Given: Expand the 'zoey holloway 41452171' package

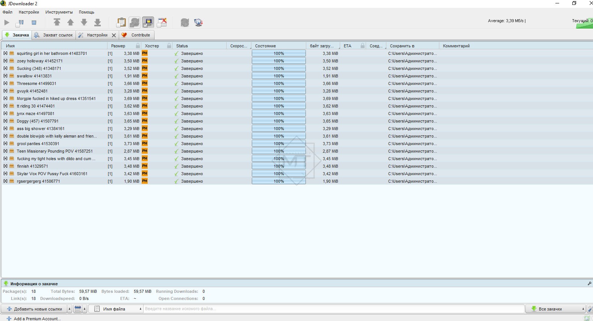Looking at the screenshot, I should pyautogui.click(x=5, y=61).
